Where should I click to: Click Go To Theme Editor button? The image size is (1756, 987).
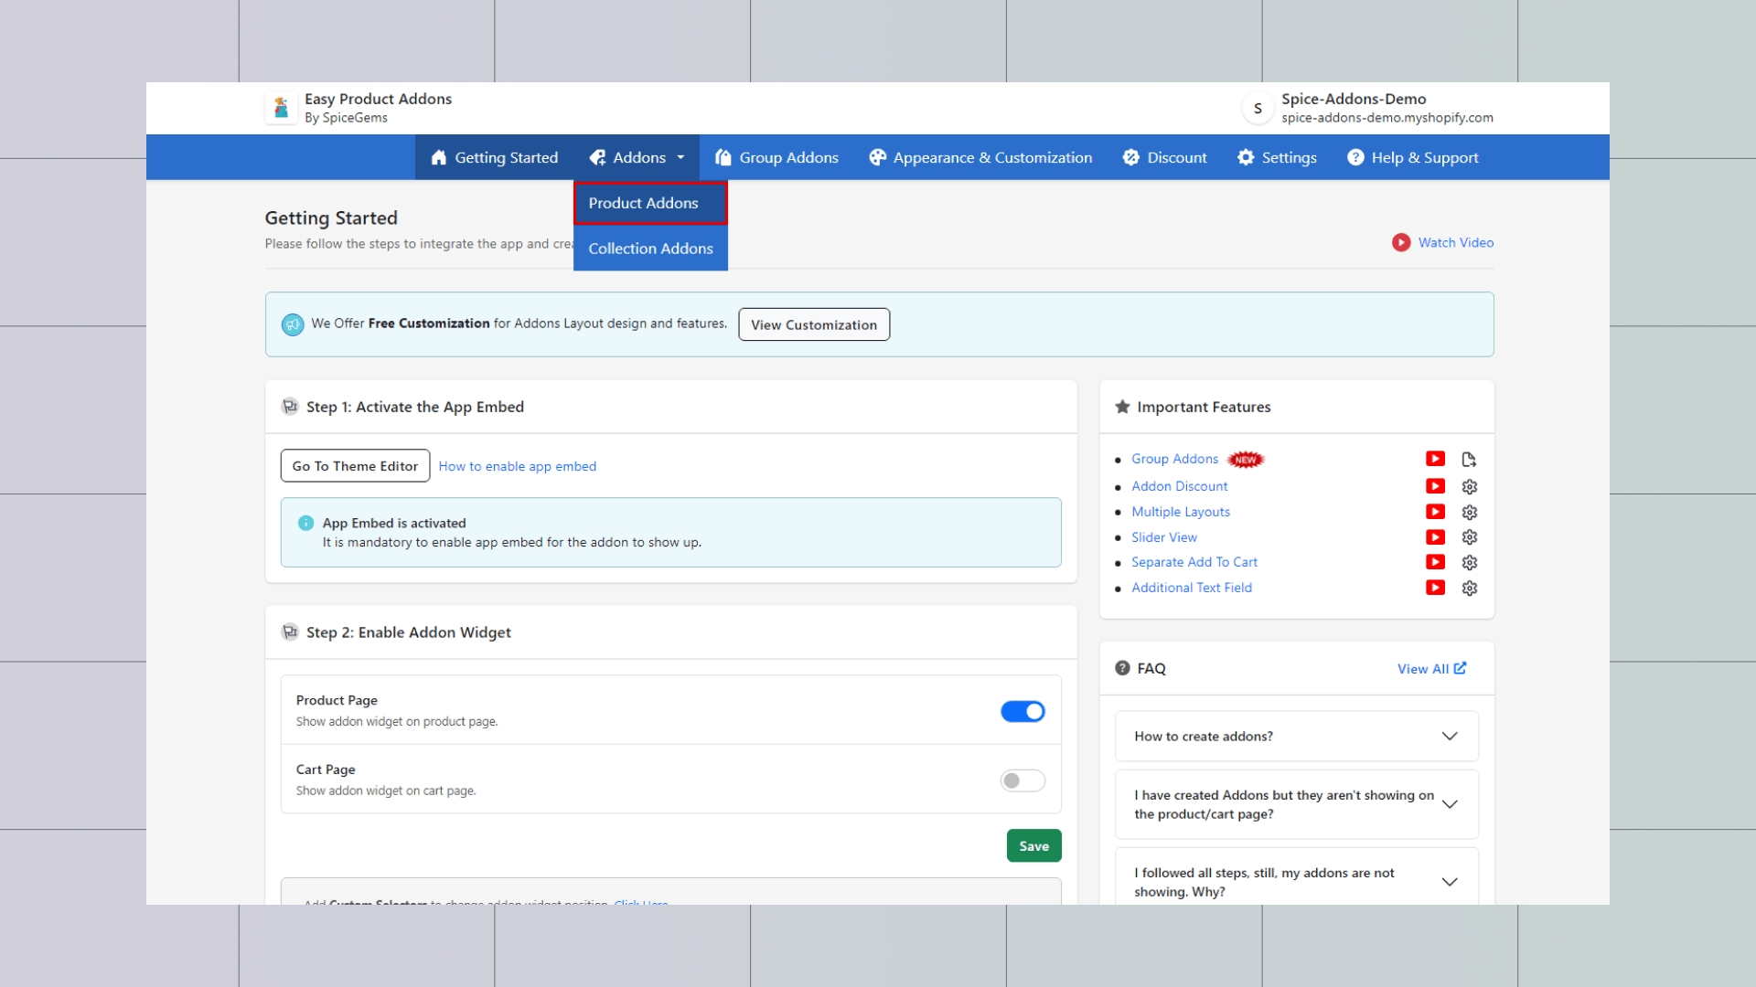355,466
